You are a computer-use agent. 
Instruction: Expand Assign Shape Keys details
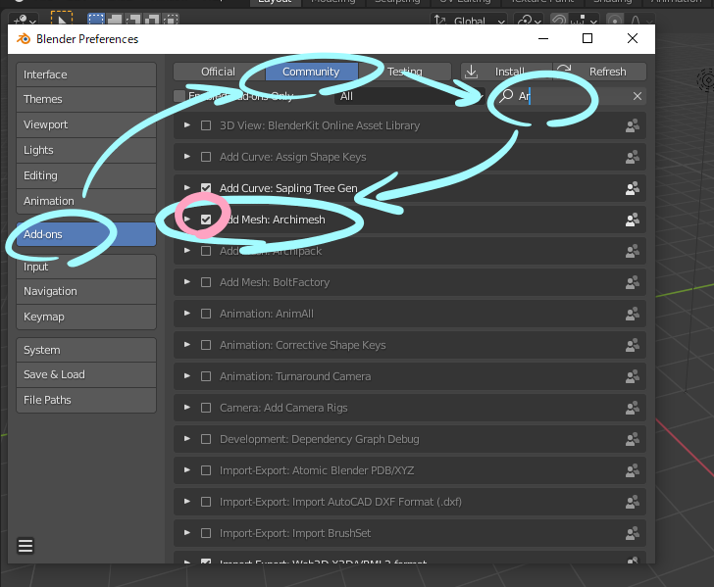click(186, 157)
